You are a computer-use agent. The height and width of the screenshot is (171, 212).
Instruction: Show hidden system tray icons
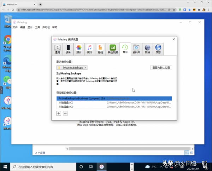(161, 167)
